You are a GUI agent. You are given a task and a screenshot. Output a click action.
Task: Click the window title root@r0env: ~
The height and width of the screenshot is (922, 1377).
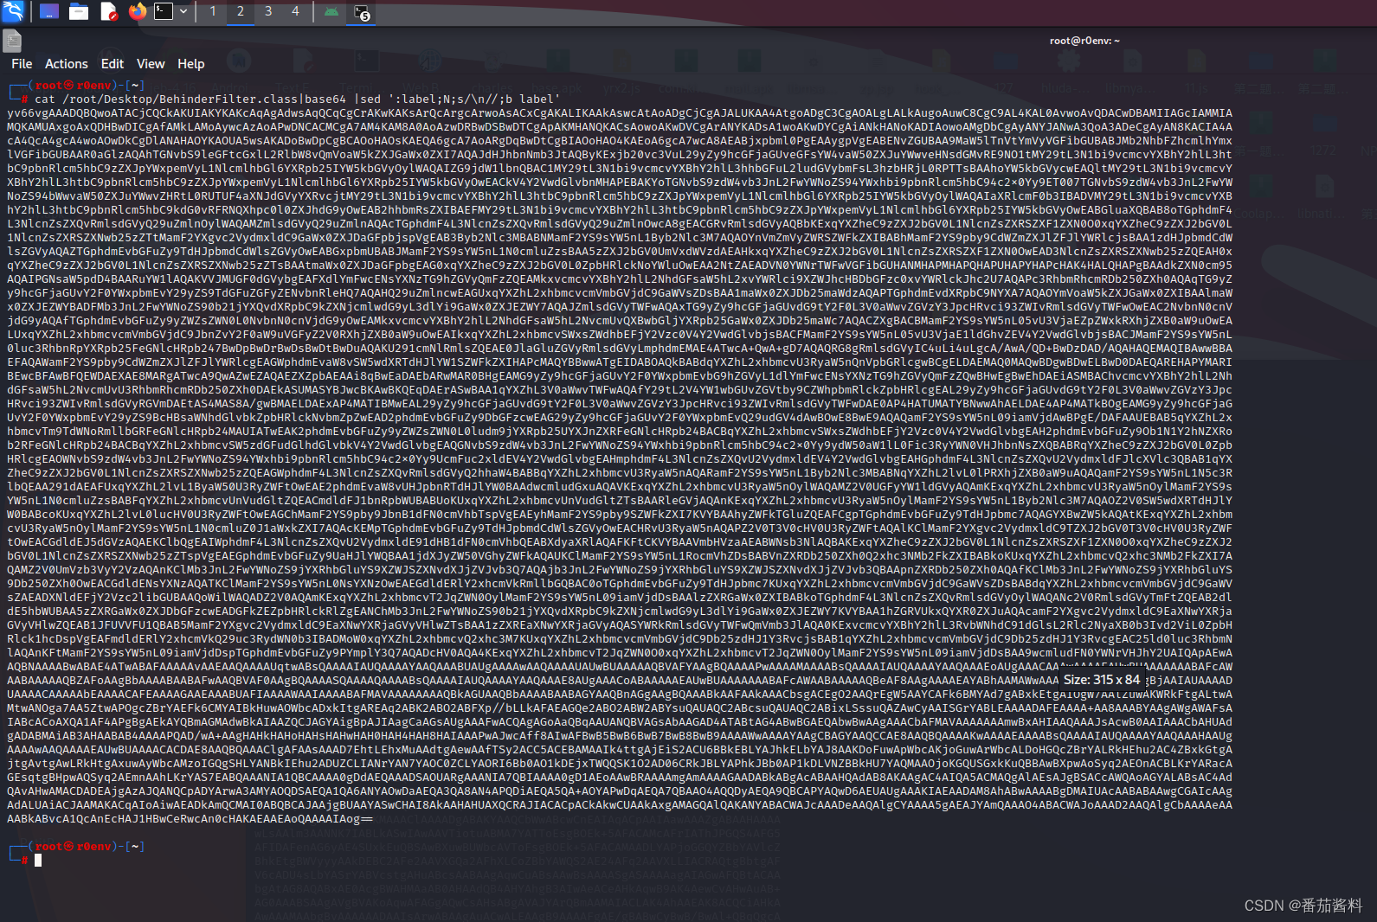tap(1084, 41)
